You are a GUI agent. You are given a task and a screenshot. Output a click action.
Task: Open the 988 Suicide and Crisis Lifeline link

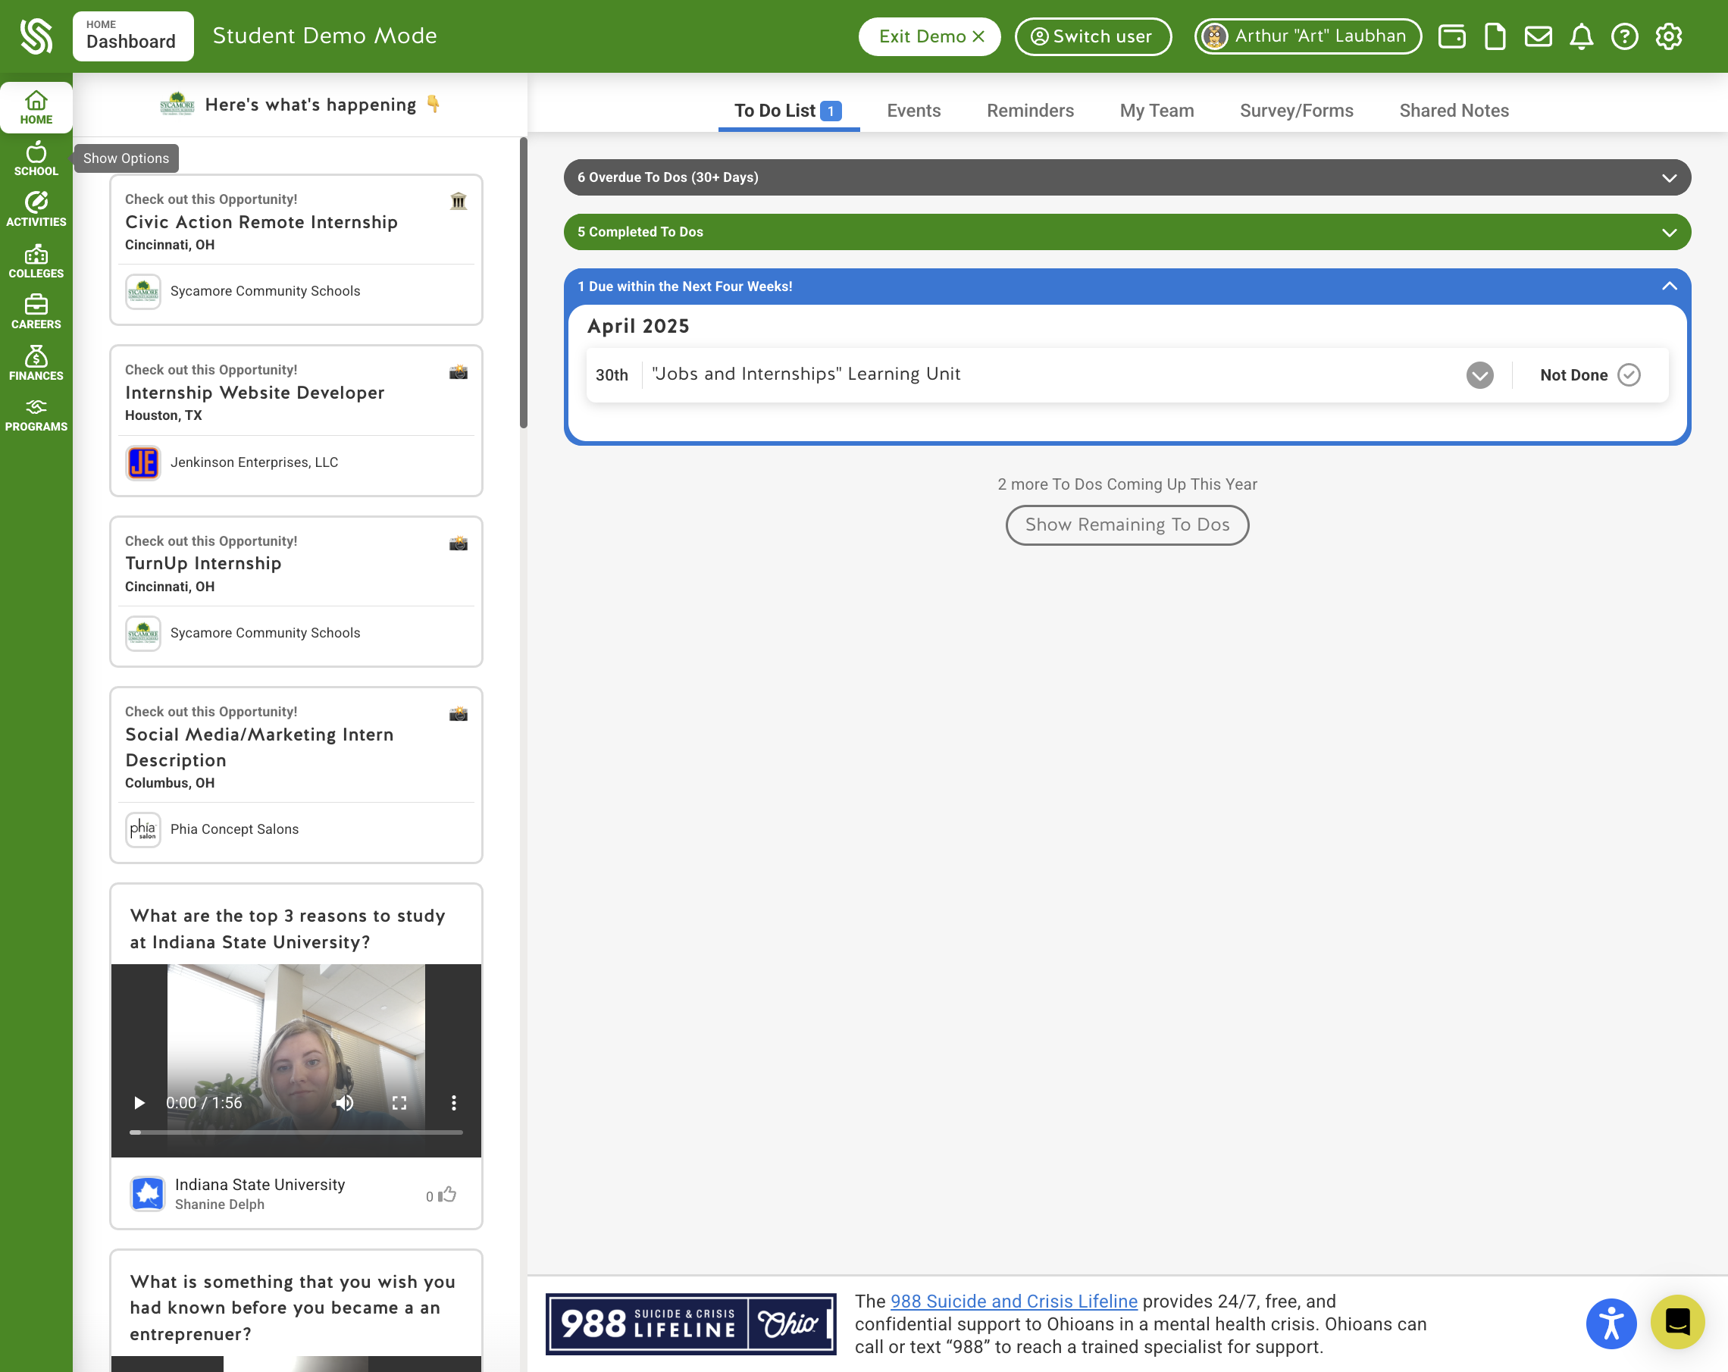[1013, 1301]
